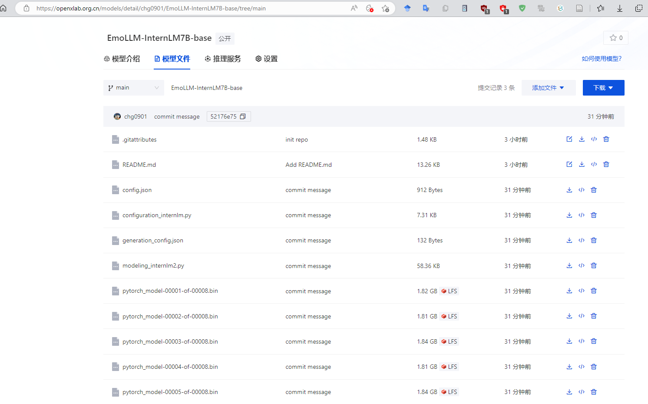View 提交记录 3 条 commit history
Viewport: 648px width, 404px height.
pos(496,88)
